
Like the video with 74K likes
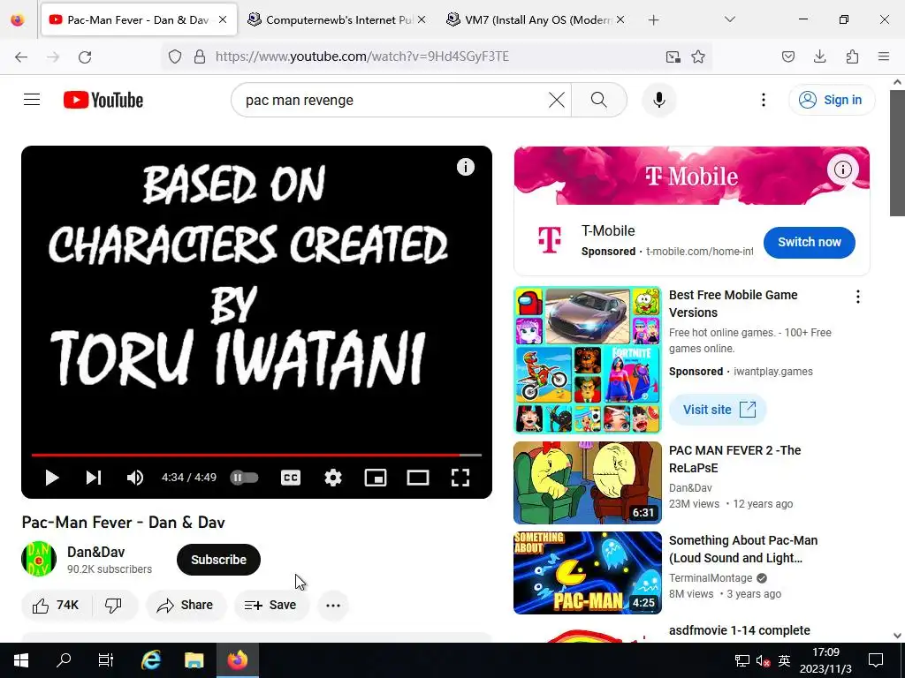click(56, 605)
